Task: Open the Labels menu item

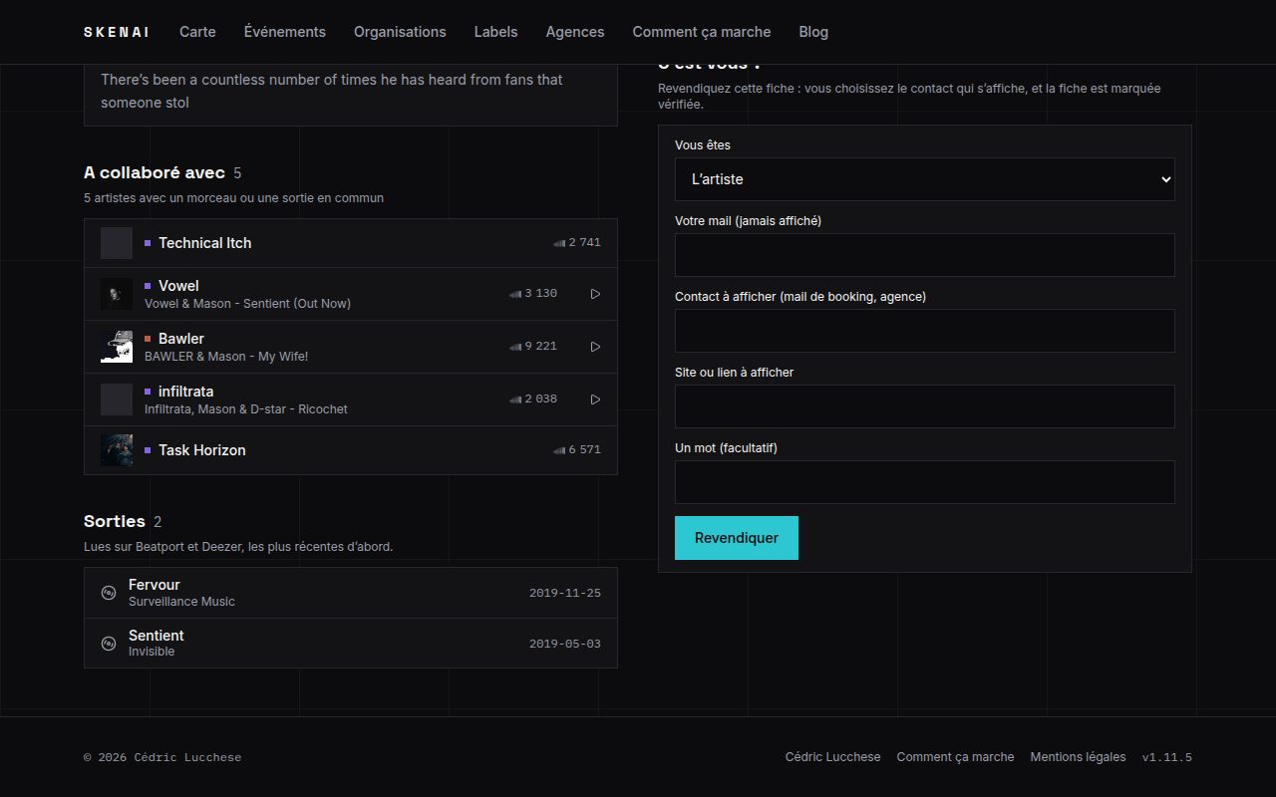Action: coord(495,32)
